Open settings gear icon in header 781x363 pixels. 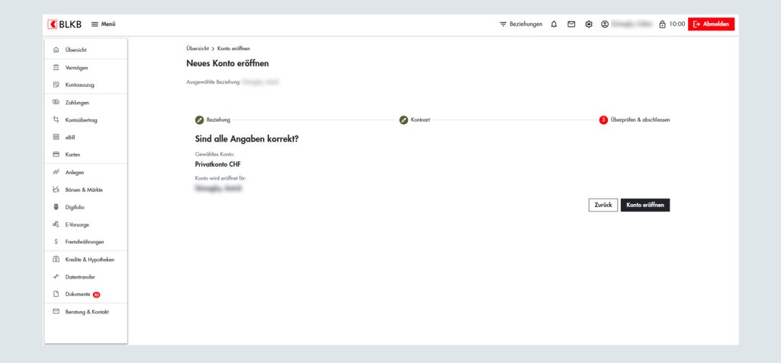click(589, 24)
